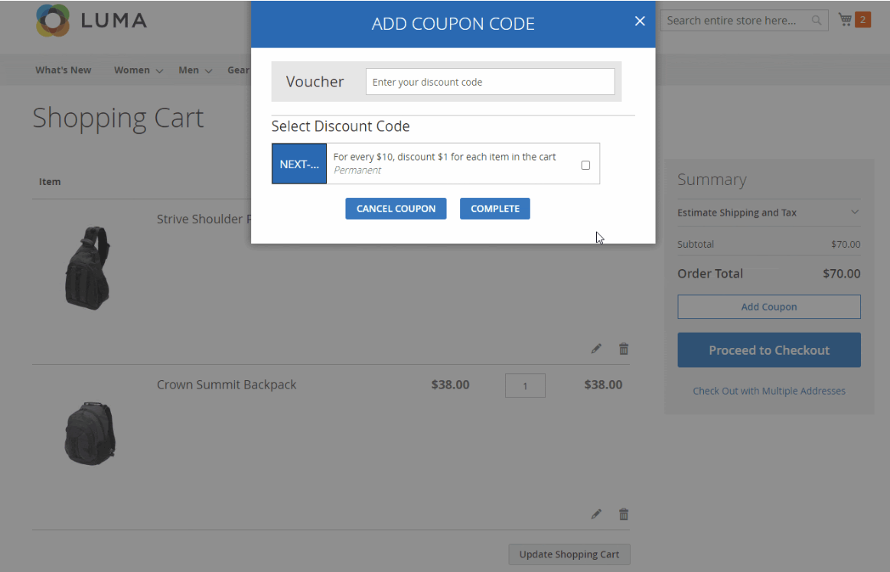Open the Luma logo home link
The height and width of the screenshot is (572, 890).
[x=91, y=21]
